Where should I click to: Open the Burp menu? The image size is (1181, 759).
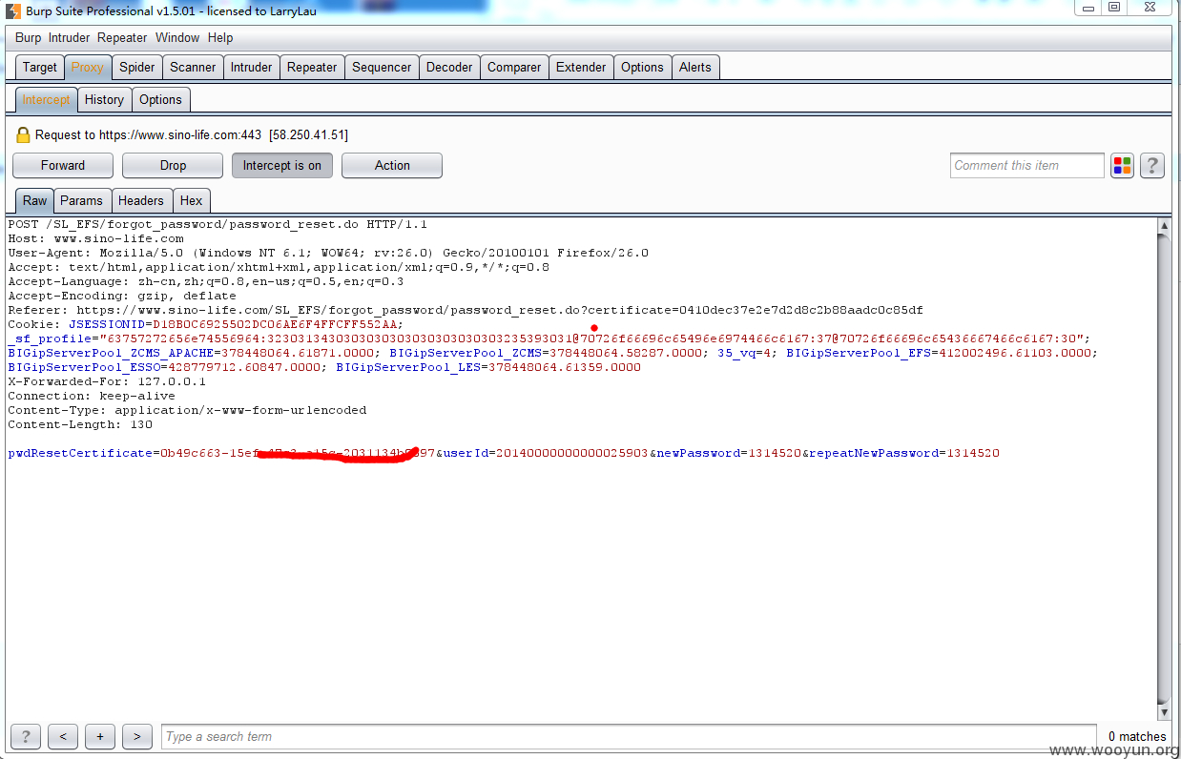point(29,38)
